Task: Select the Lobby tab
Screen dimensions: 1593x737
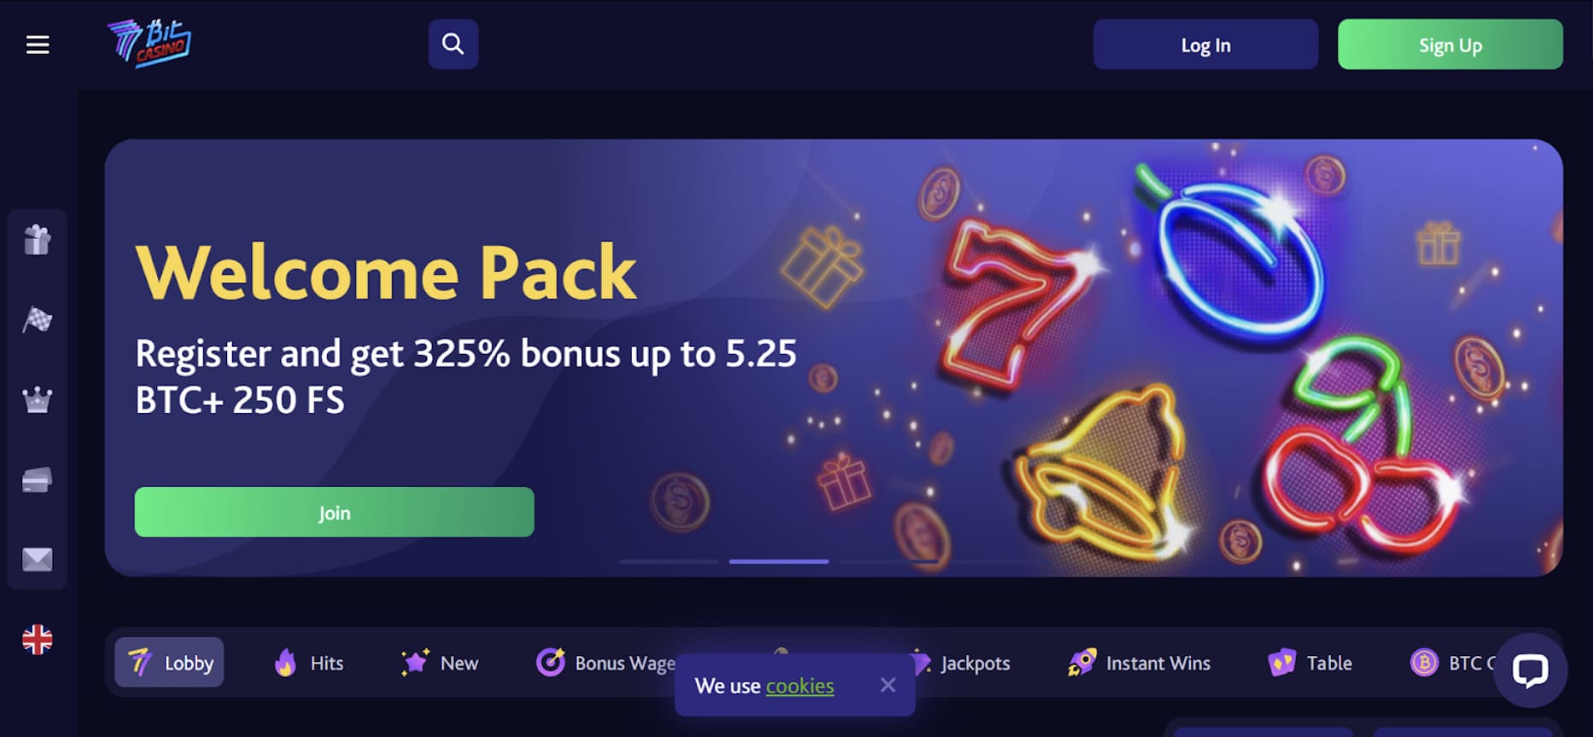Action: pos(169,662)
